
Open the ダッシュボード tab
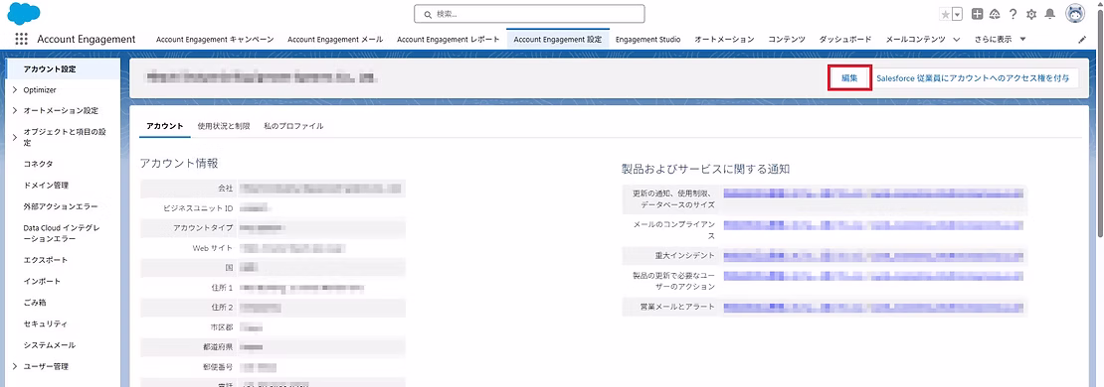(844, 40)
